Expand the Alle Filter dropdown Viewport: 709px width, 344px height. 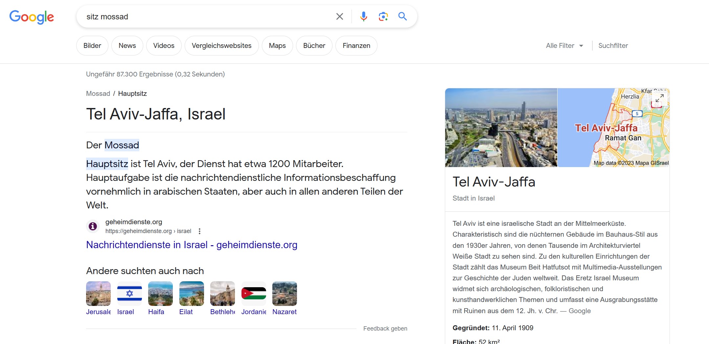(564, 46)
